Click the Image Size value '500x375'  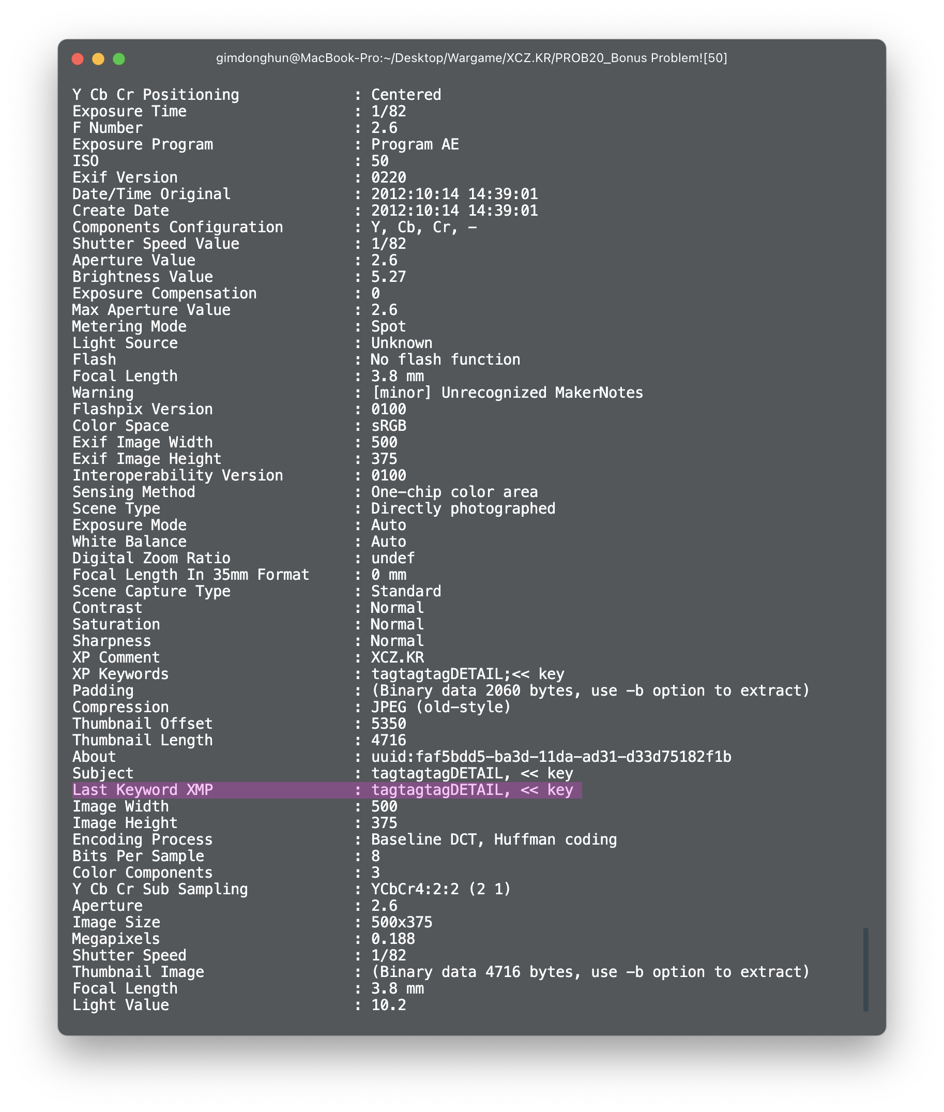click(x=402, y=923)
